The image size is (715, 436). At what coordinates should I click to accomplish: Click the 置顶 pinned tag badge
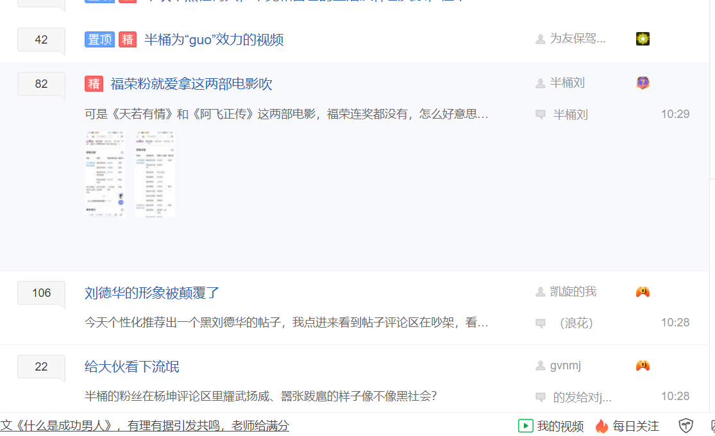(99, 40)
